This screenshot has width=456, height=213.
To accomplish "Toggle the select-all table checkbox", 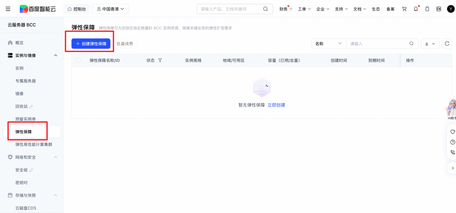I will click(78, 60).
